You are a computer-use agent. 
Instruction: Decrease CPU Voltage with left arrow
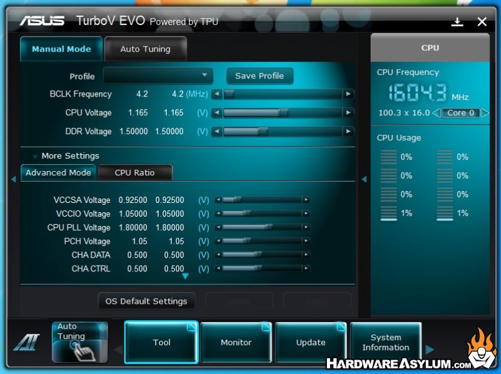click(217, 113)
